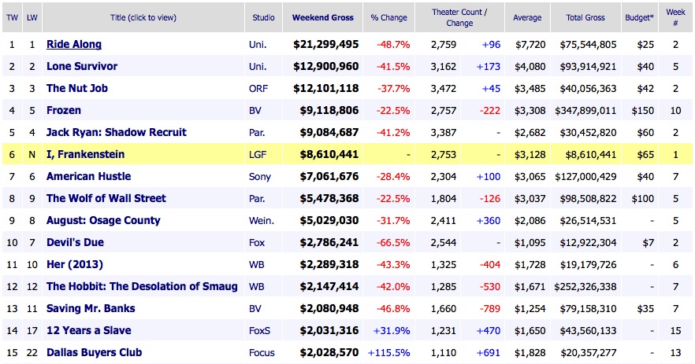This screenshot has width=695, height=364.
Task: Open the American Hustle link
Action: pos(88,177)
